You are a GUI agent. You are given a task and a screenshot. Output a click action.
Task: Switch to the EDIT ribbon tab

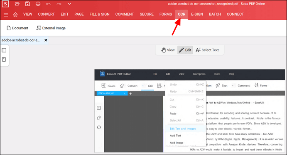(65, 14)
